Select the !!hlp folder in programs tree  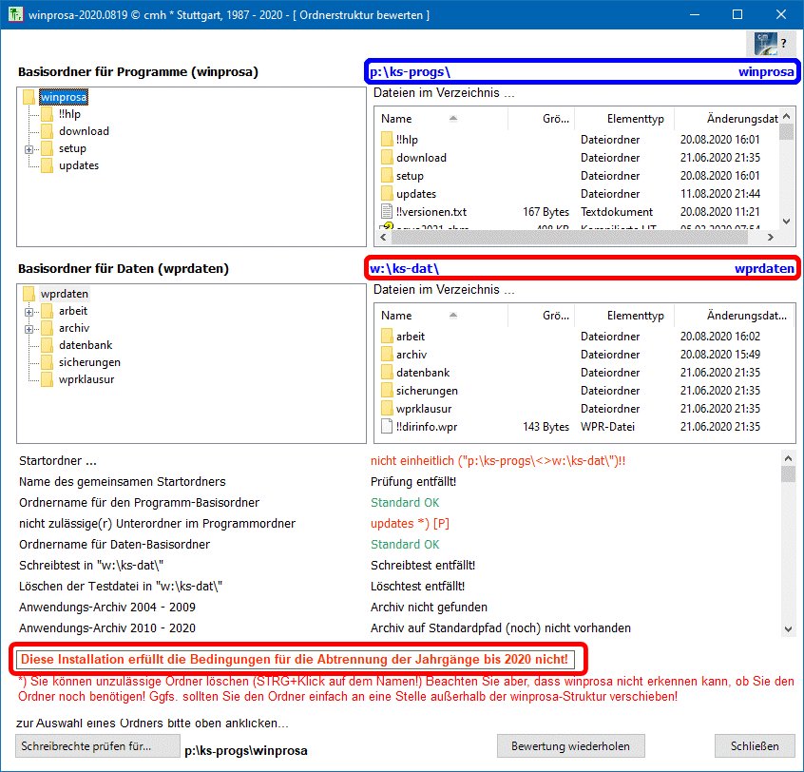pyautogui.click(x=69, y=114)
